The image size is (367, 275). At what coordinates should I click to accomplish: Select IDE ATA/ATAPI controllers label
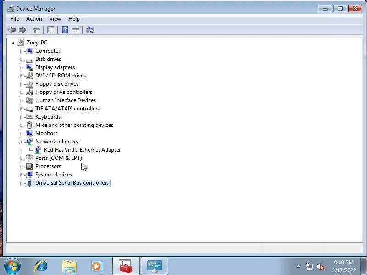67,109
